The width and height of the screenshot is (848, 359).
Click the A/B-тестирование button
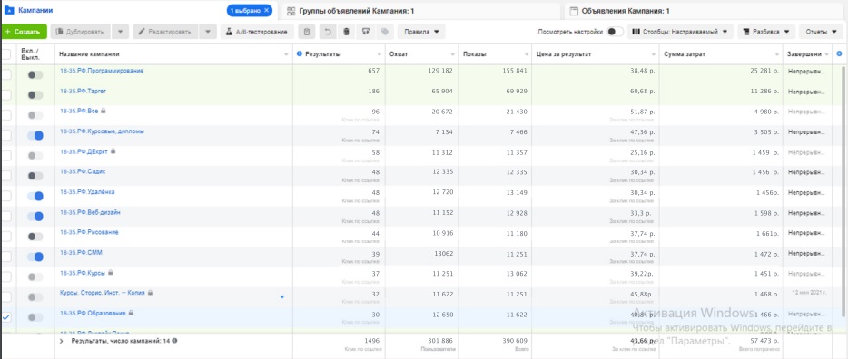click(257, 32)
